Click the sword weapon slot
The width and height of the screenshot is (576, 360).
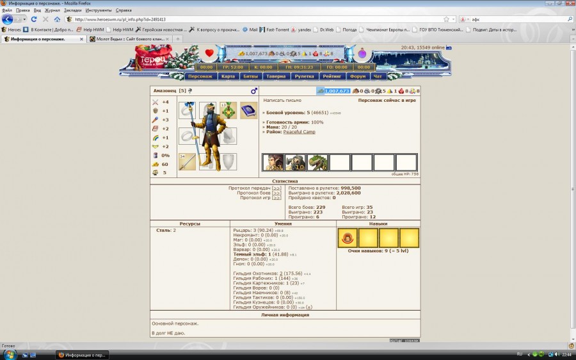tap(187, 162)
